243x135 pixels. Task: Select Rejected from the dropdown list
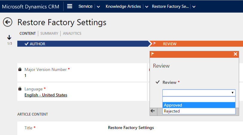(199, 111)
